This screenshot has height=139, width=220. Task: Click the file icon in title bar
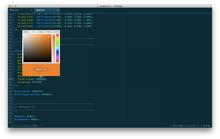98,6
